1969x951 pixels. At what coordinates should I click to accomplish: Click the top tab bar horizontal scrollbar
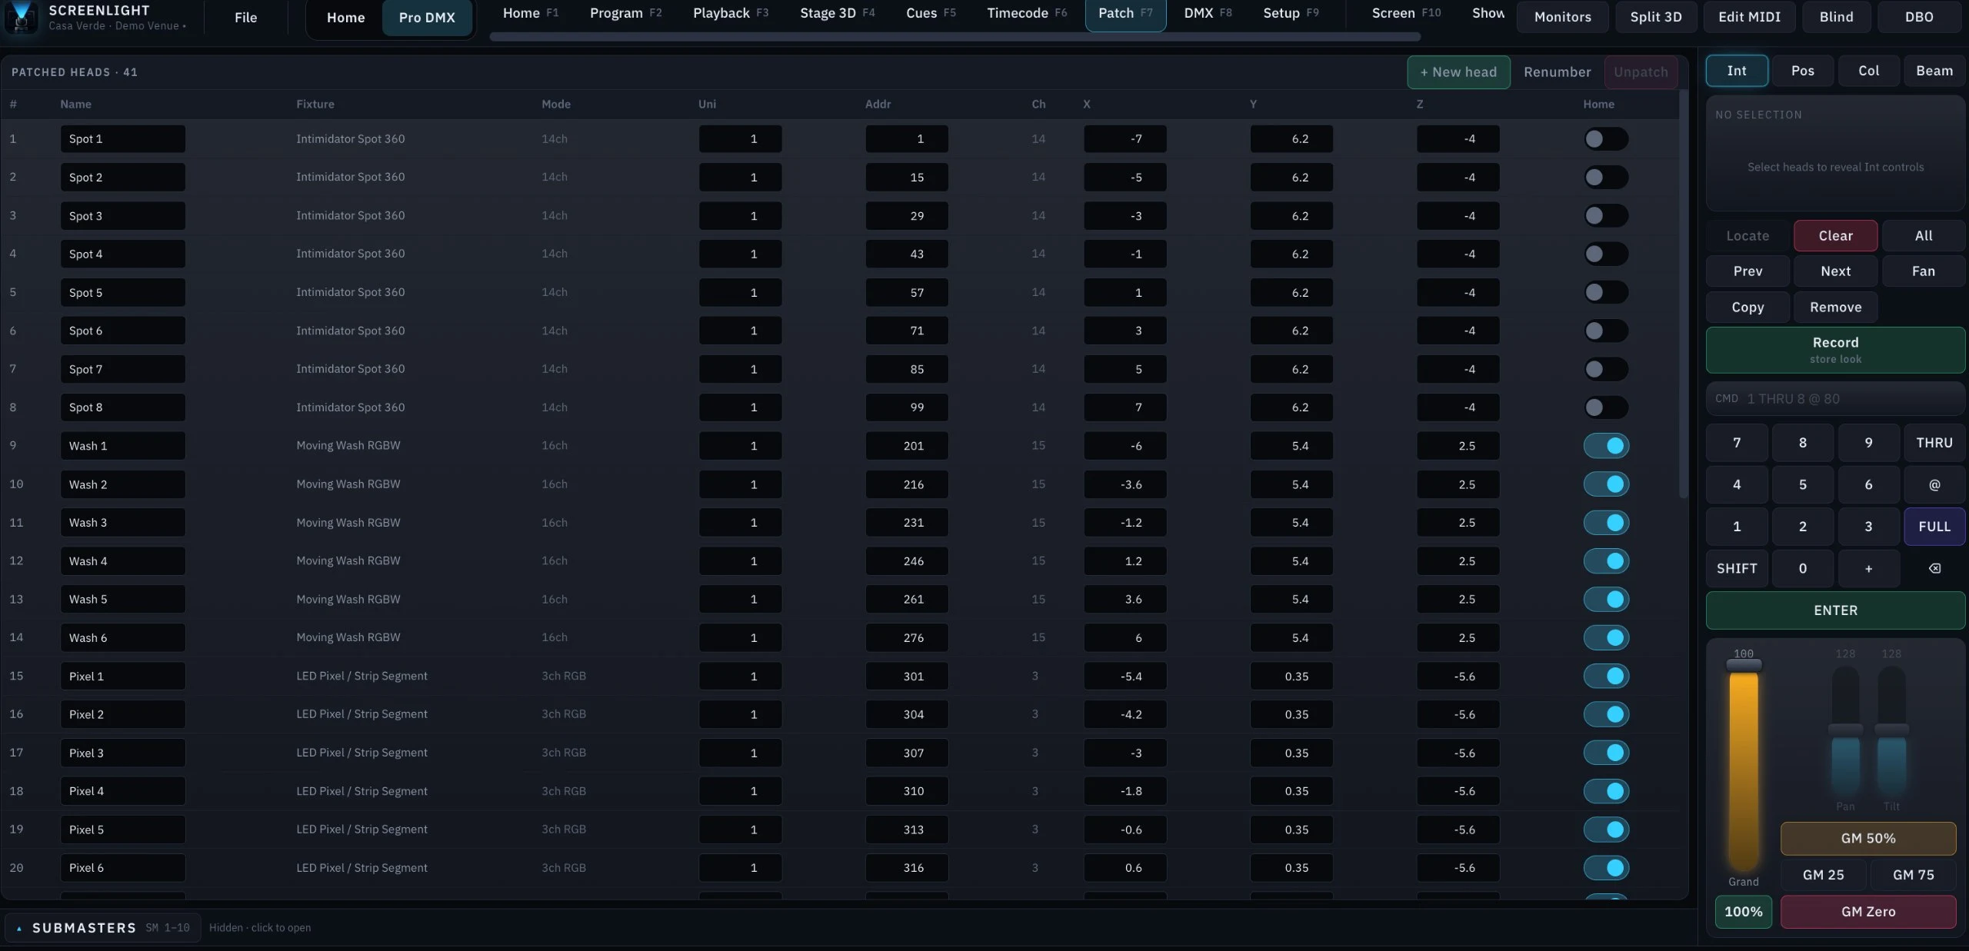[x=955, y=37]
